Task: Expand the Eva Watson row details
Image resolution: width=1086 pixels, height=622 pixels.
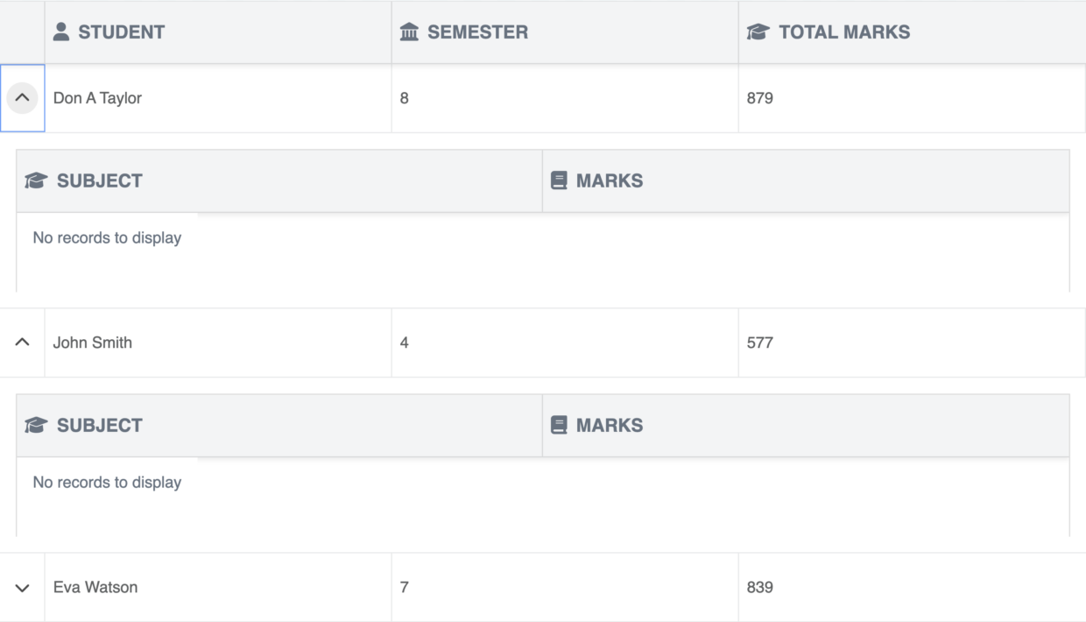Action: [x=23, y=588]
